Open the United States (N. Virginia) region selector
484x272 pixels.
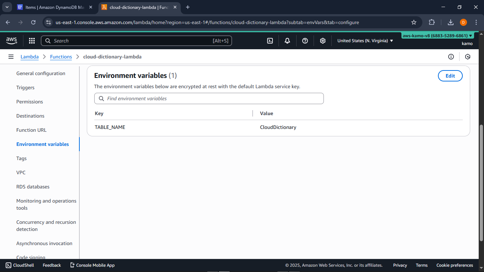click(x=365, y=41)
